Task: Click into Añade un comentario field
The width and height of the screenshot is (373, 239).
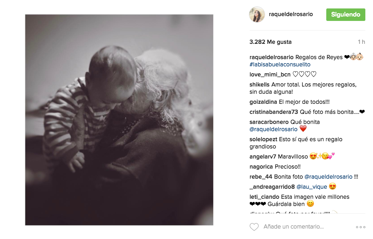Action: 294,227
